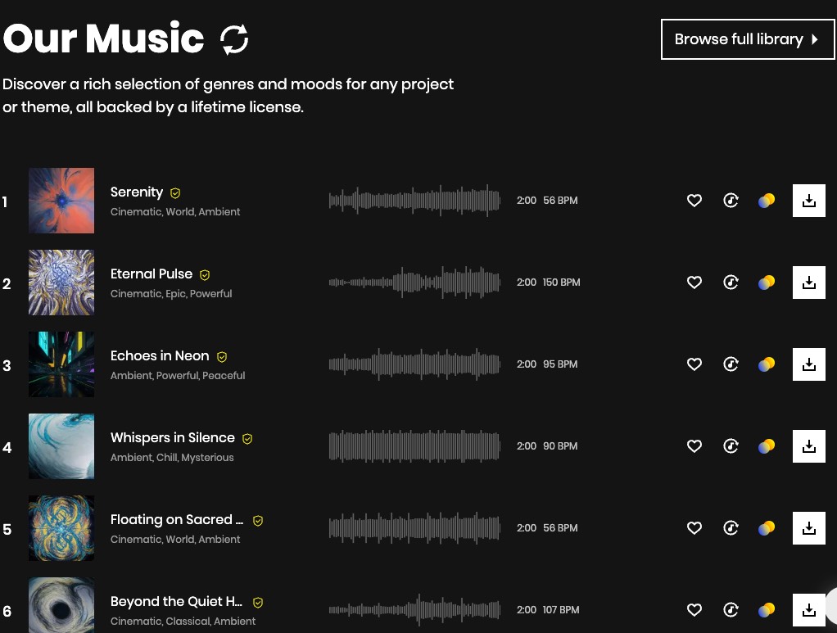
Task: Open the gradient circles option for "Eternal Pulse"
Action: pyautogui.click(x=766, y=283)
